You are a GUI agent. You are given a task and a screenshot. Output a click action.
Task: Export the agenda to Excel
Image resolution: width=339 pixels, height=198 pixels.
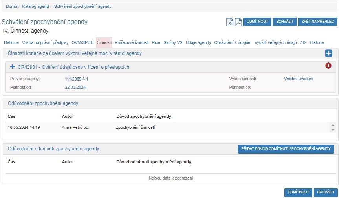pyautogui.click(x=230, y=22)
